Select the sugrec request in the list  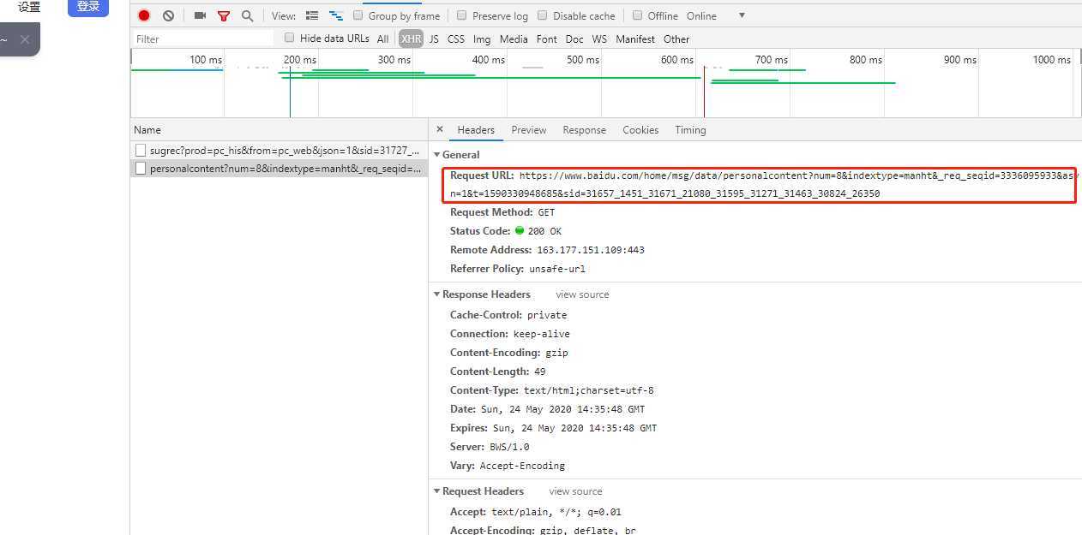pyautogui.click(x=283, y=150)
